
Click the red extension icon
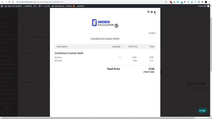(171, 2)
